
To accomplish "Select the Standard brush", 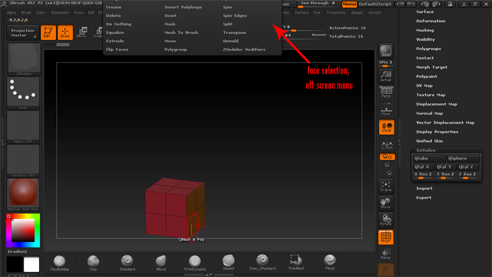I will click(127, 263).
